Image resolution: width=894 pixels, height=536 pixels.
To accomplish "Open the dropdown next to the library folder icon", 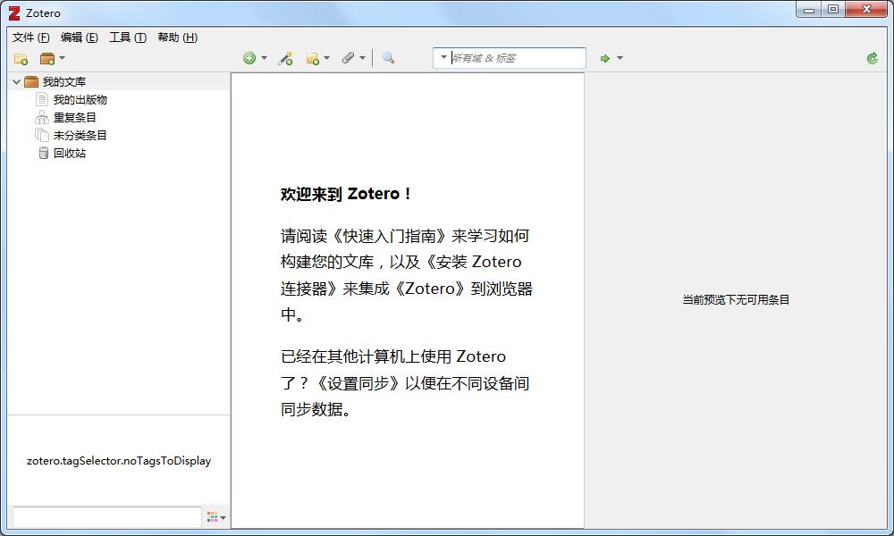I will click(x=62, y=57).
